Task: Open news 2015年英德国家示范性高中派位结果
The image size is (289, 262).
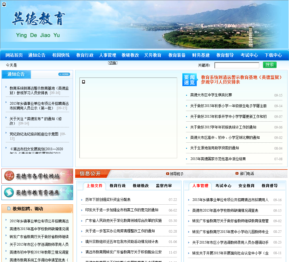Action: pyautogui.click(x=218, y=159)
